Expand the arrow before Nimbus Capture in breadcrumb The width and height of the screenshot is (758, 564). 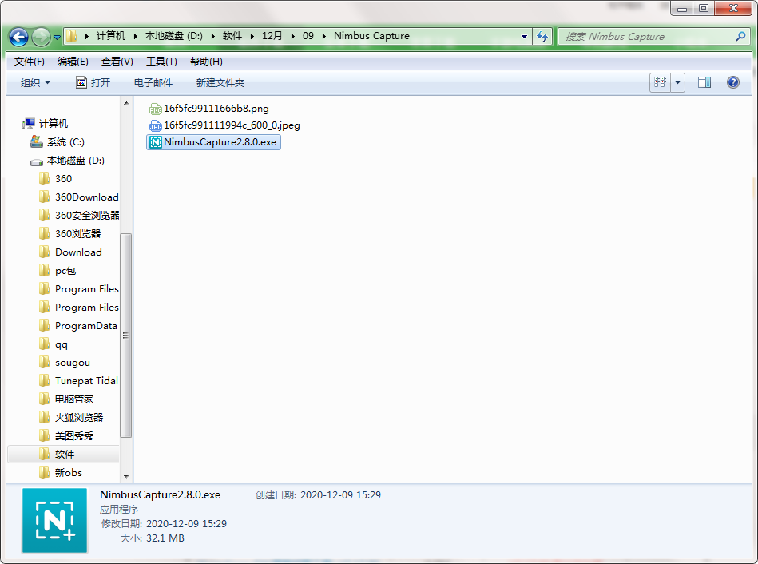point(324,36)
